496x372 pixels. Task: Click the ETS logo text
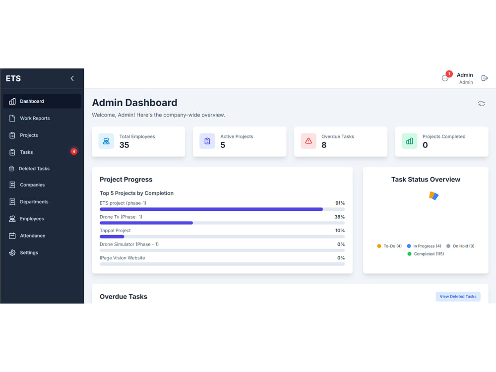click(13, 78)
